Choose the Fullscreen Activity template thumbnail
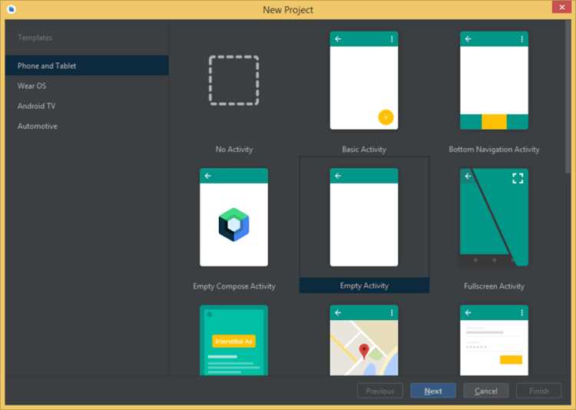The height and width of the screenshot is (410, 576). [494, 217]
